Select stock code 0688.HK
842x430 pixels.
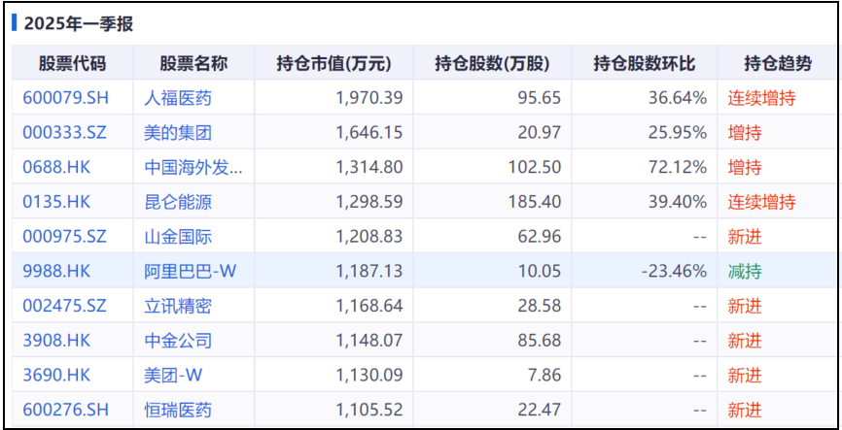click(56, 167)
